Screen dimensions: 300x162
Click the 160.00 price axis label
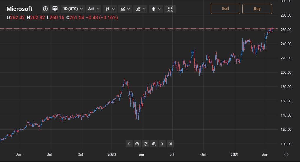click(286, 101)
